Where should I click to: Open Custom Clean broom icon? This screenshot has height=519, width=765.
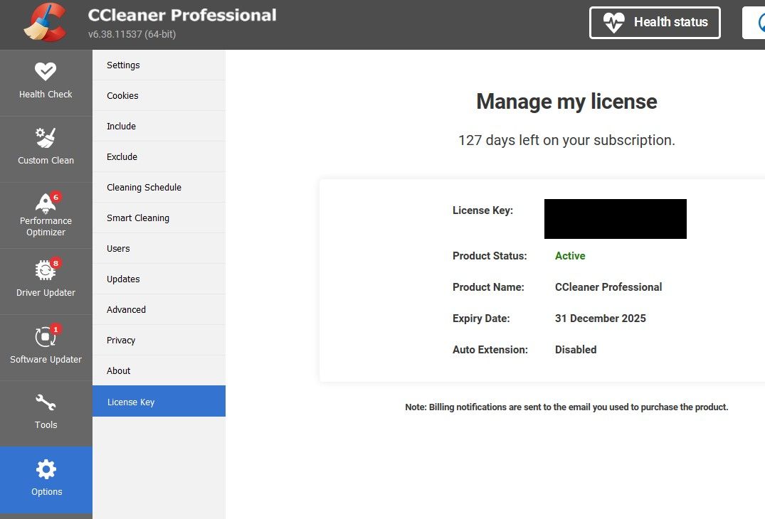click(x=46, y=137)
